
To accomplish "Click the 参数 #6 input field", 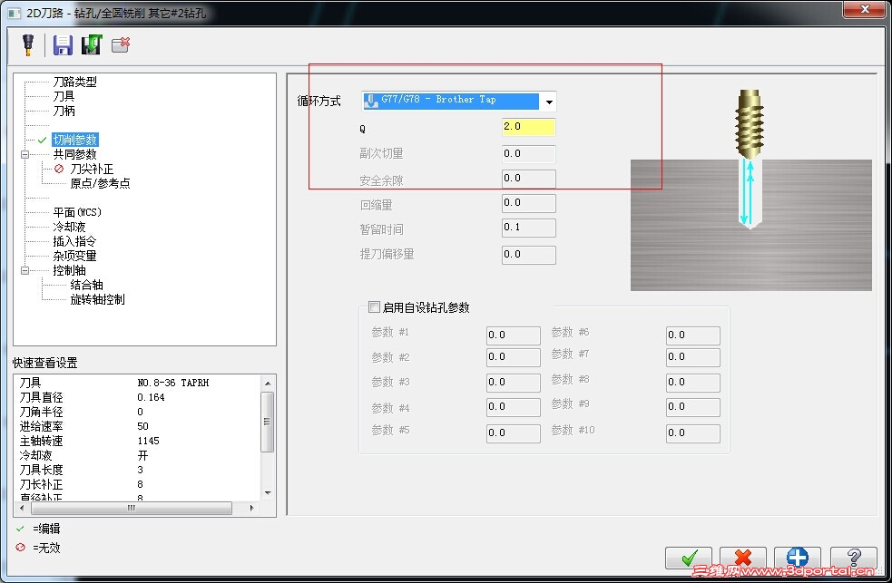I will (x=693, y=335).
